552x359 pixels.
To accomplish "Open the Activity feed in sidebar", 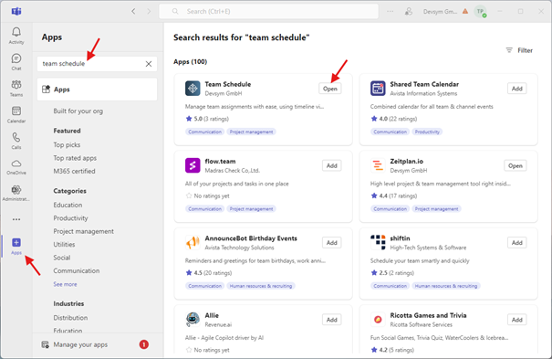I will [16, 36].
